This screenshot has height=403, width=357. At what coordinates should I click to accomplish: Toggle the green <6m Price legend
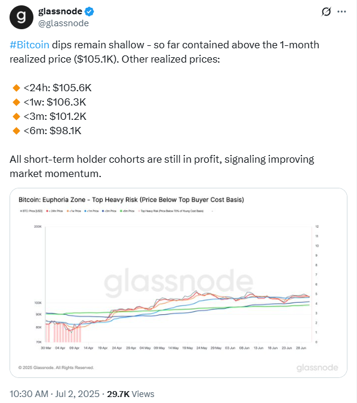(x=127, y=211)
